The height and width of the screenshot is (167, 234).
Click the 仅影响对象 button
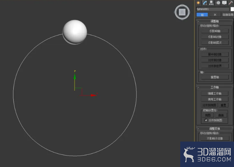pyautogui.click(x=215, y=37)
